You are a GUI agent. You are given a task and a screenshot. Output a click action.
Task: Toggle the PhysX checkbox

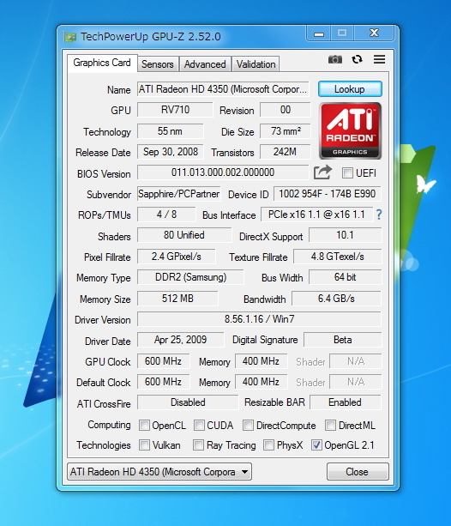[268, 445]
